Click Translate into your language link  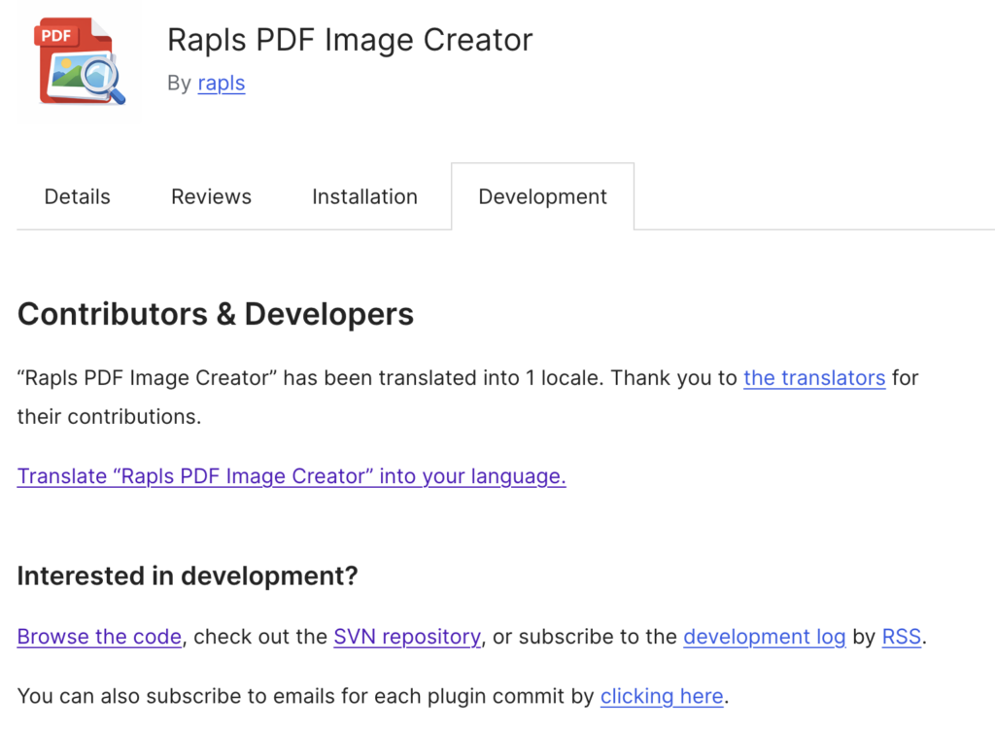point(292,476)
